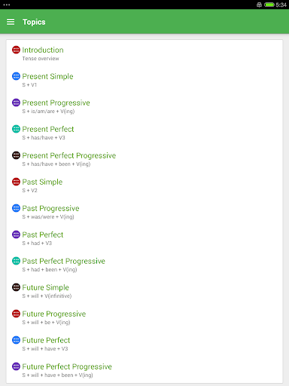
Task: Select the Future Progressive topic
Action: [x=144, y=317]
